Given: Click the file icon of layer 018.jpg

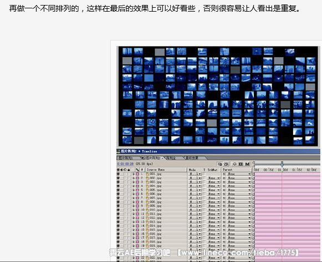Looking at the screenshot, I should [x=147, y=242].
